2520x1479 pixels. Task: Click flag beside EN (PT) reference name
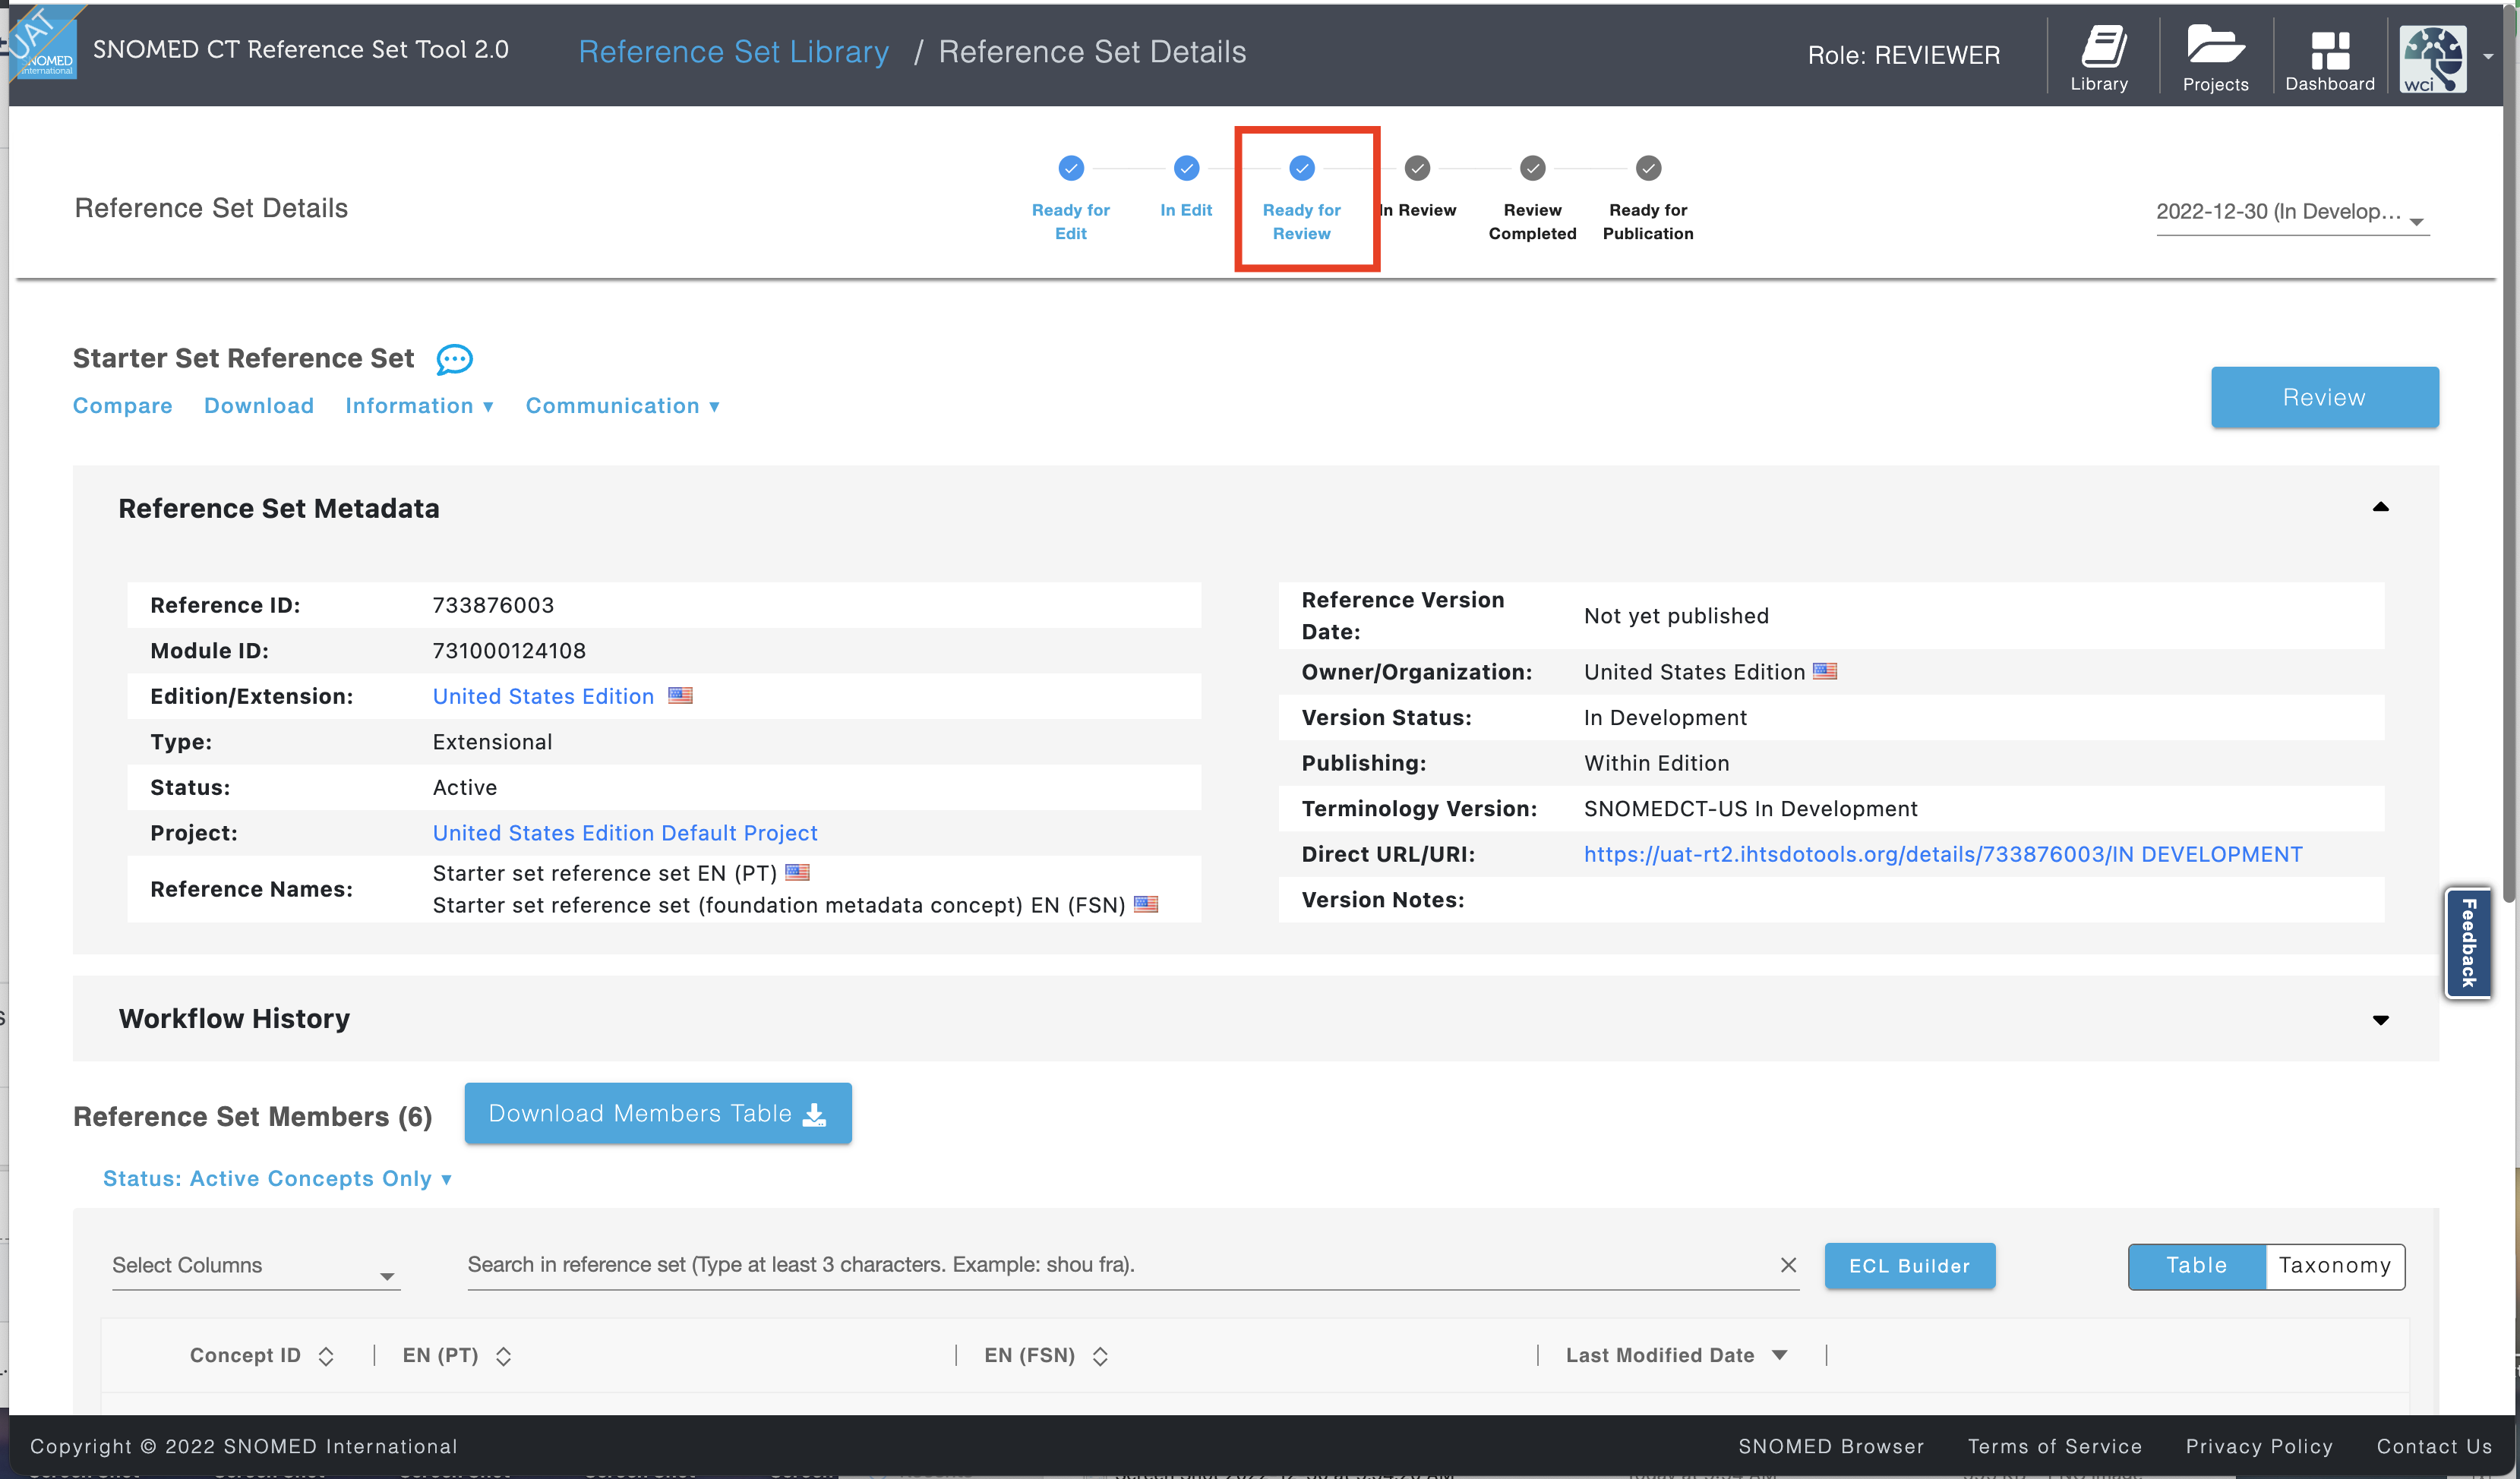tap(797, 872)
